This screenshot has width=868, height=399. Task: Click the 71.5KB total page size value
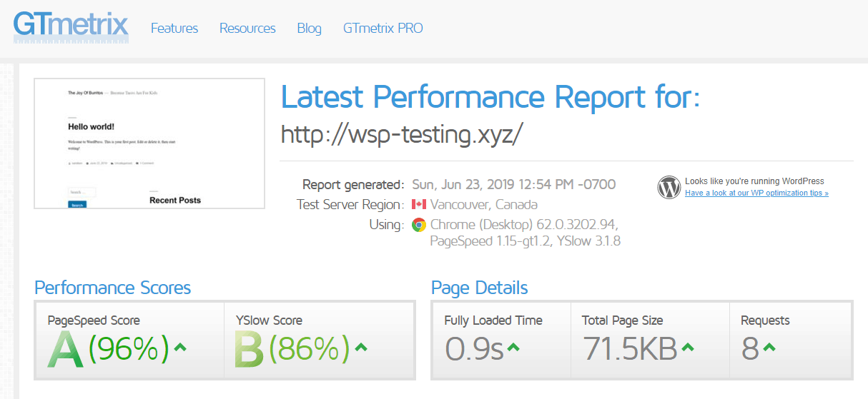631,349
